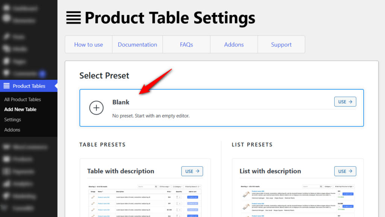Open All Product Tables in the sidebar

tap(23, 99)
